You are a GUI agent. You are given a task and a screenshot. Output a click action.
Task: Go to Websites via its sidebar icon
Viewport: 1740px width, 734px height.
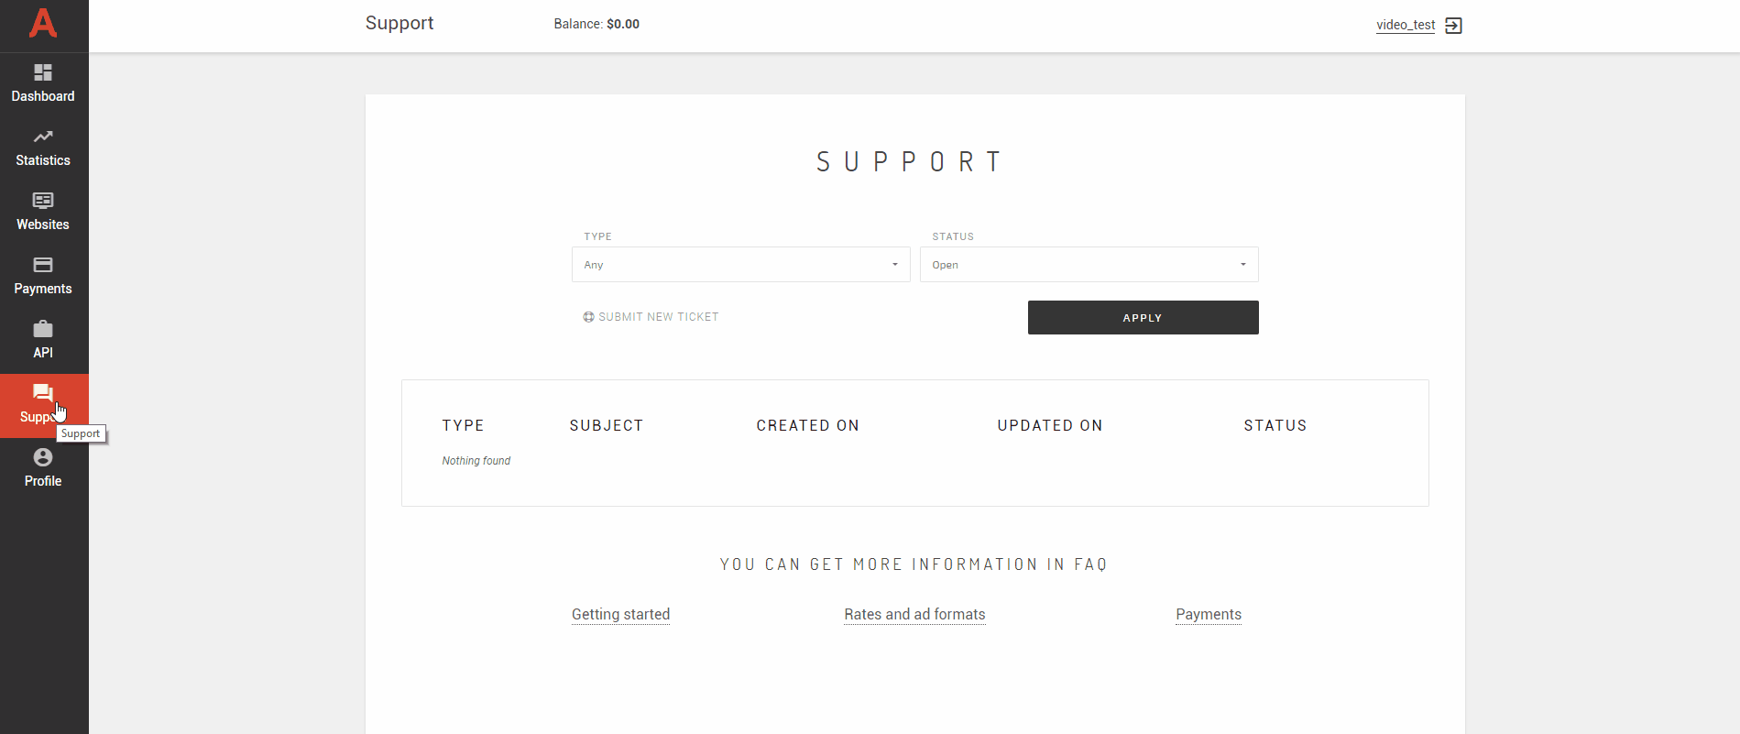[x=43, y=201]
